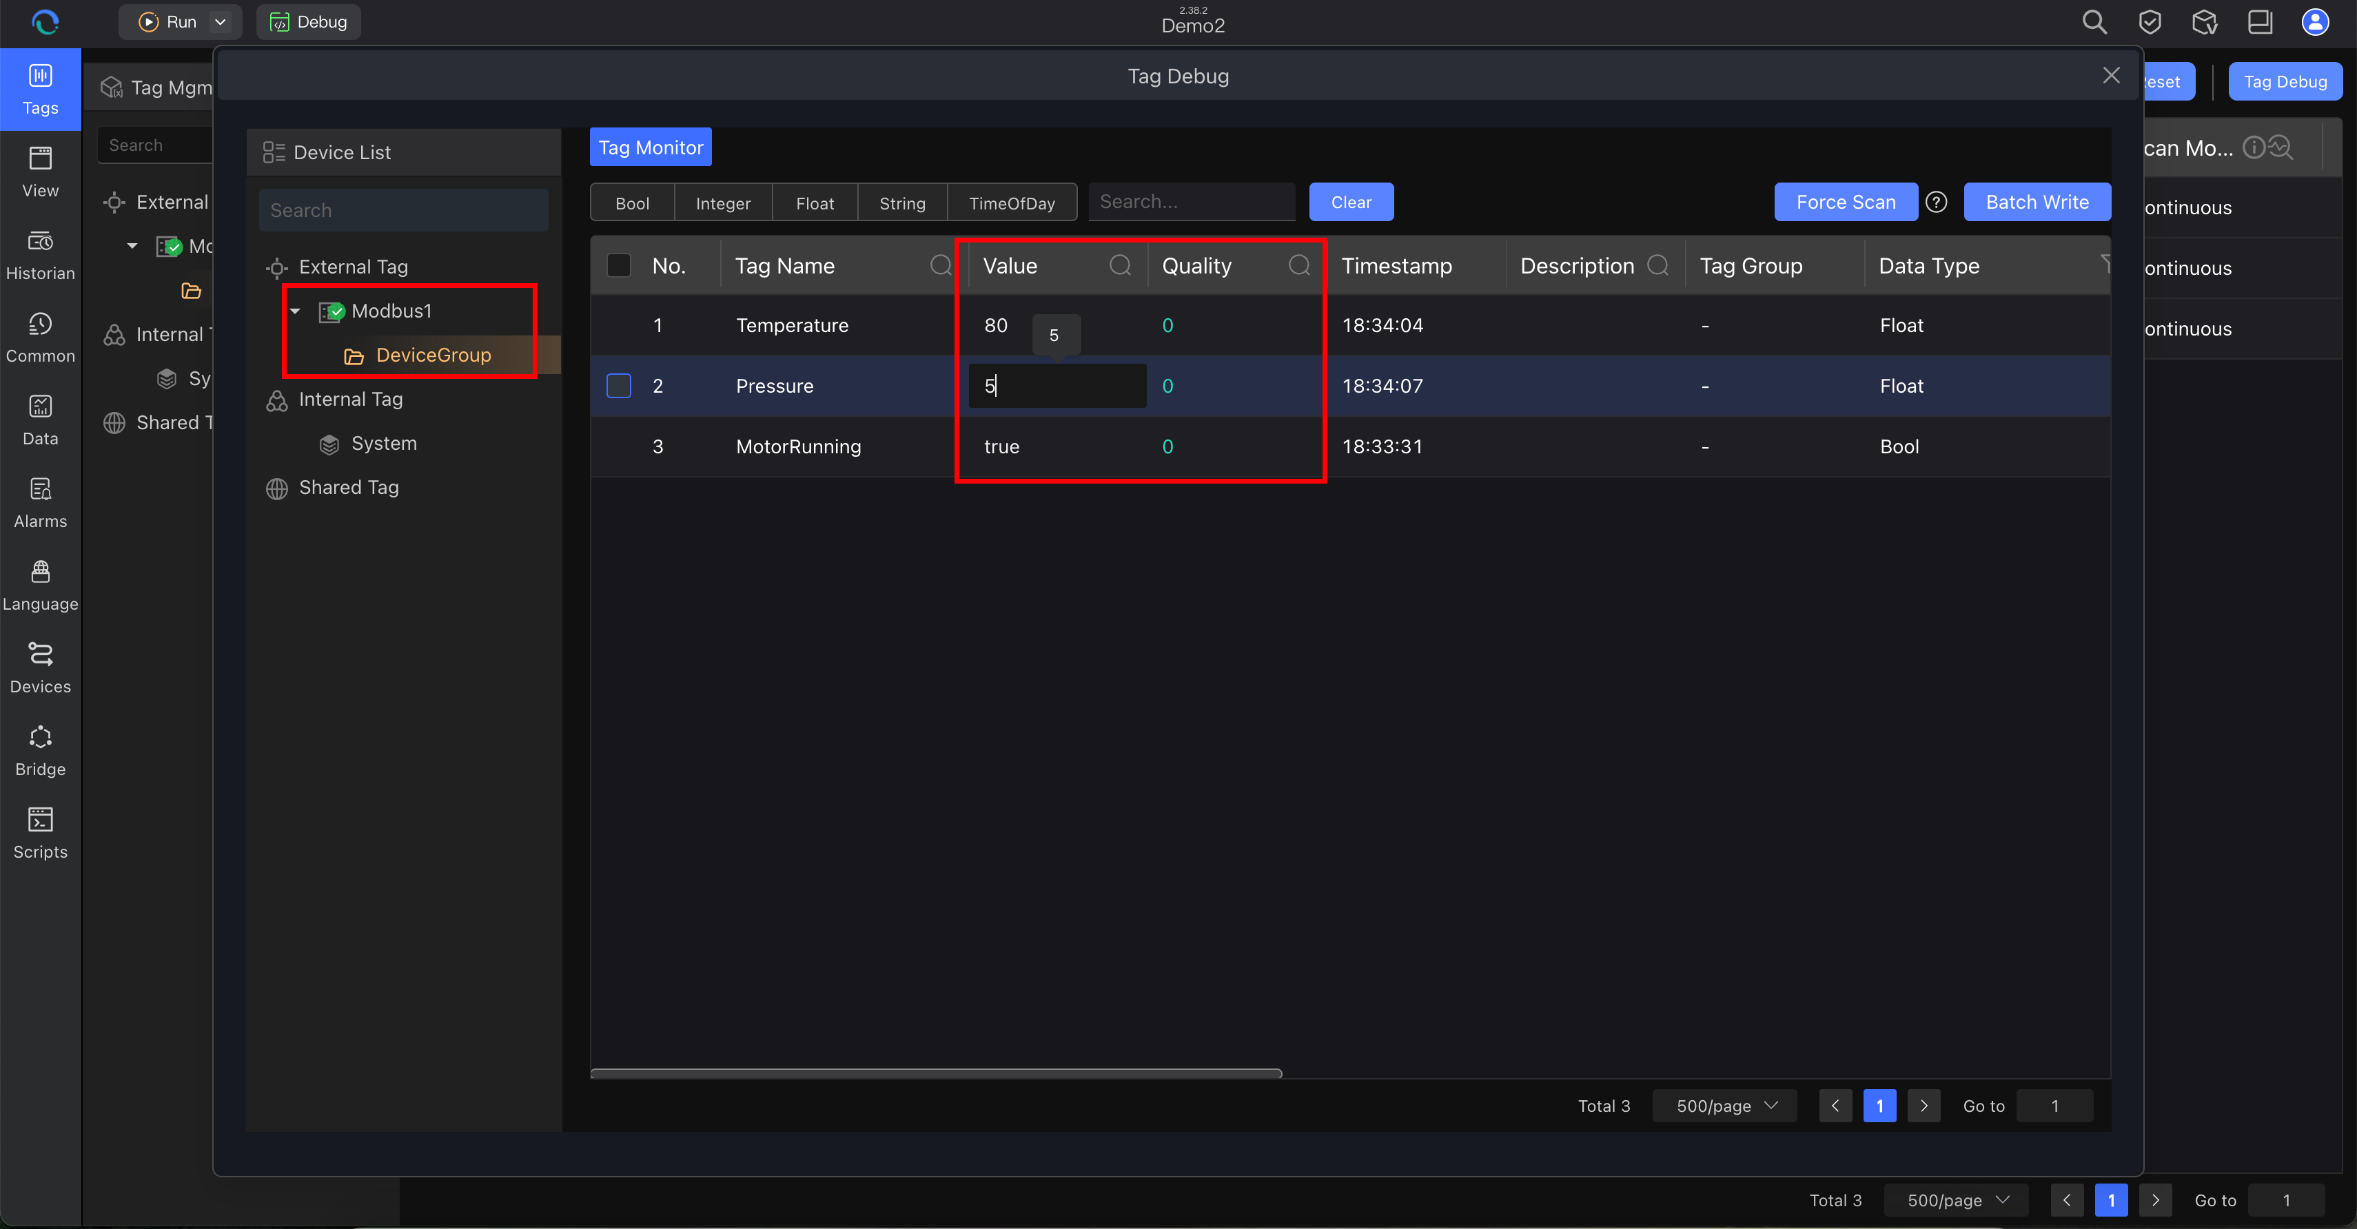
Task: Select External Tag in device list
Action: [353, 267]
